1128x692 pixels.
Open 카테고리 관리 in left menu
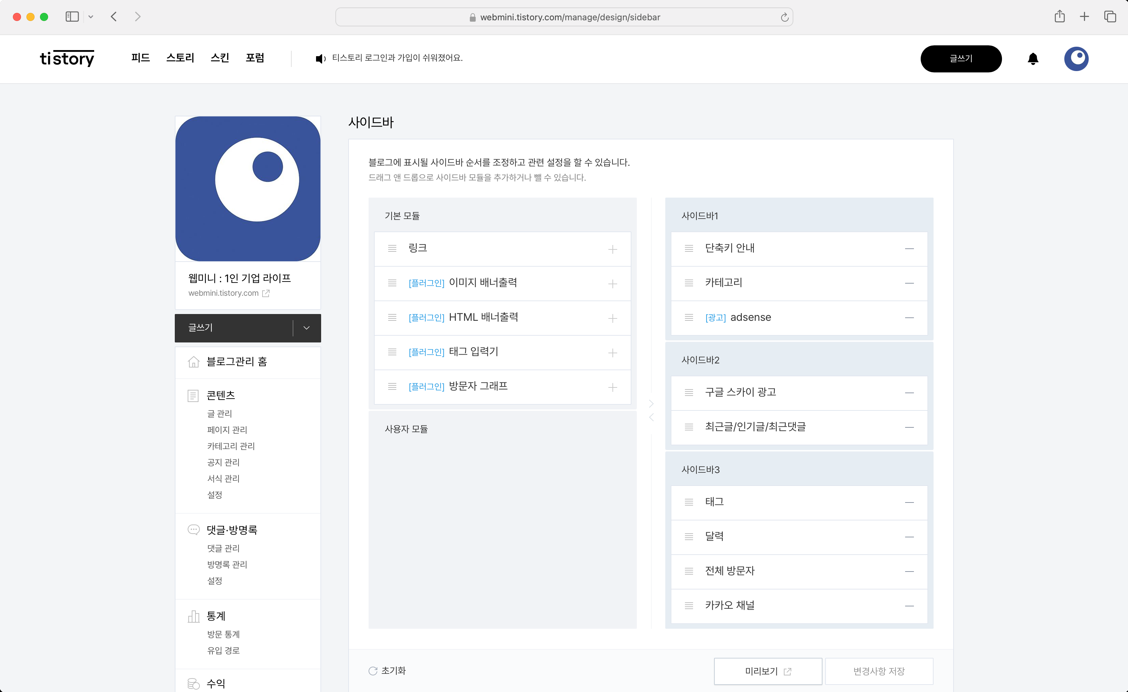231,446
